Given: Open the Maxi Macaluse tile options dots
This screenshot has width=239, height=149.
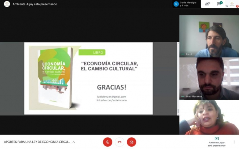Looking at the screenshot, I should pyautogui.click(x=183, y=96).
